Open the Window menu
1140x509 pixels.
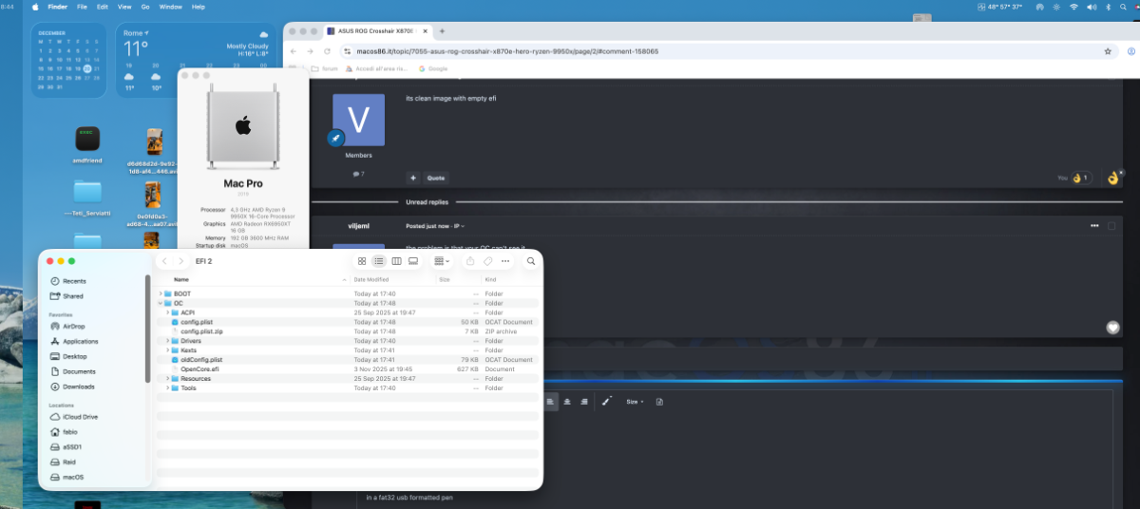pos(171,7)
